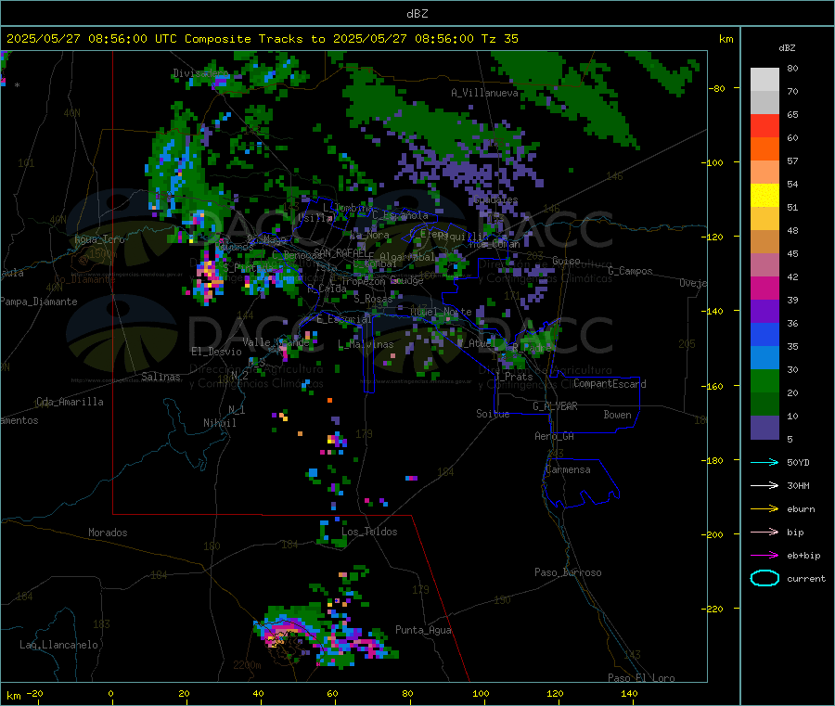Select the Guadales map label
835x706 pixels.
[495, 199]
